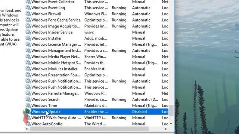The height and width of the screenshot is (134, 239).
Task: Select Windows Image Acquisition service name
Action: 56,26
